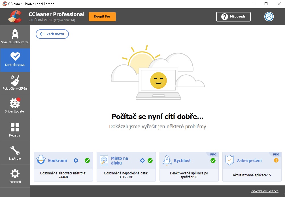Open the Soukromí card title
Screen dimensions: 285x197
point(57,161)
